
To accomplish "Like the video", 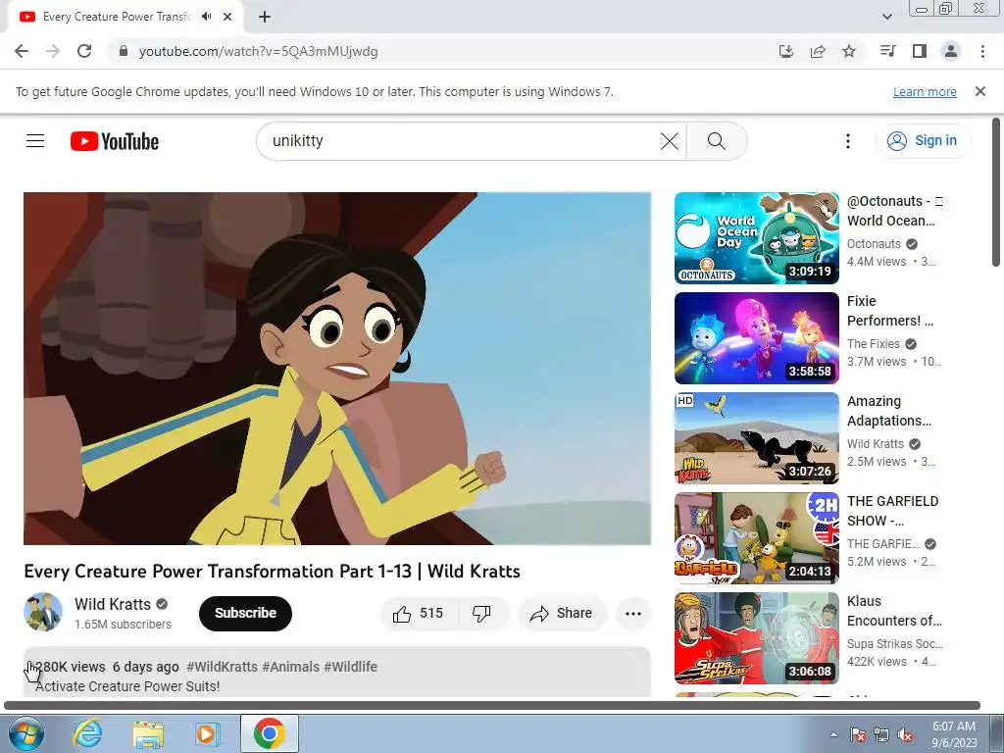I will click(420, 614).
